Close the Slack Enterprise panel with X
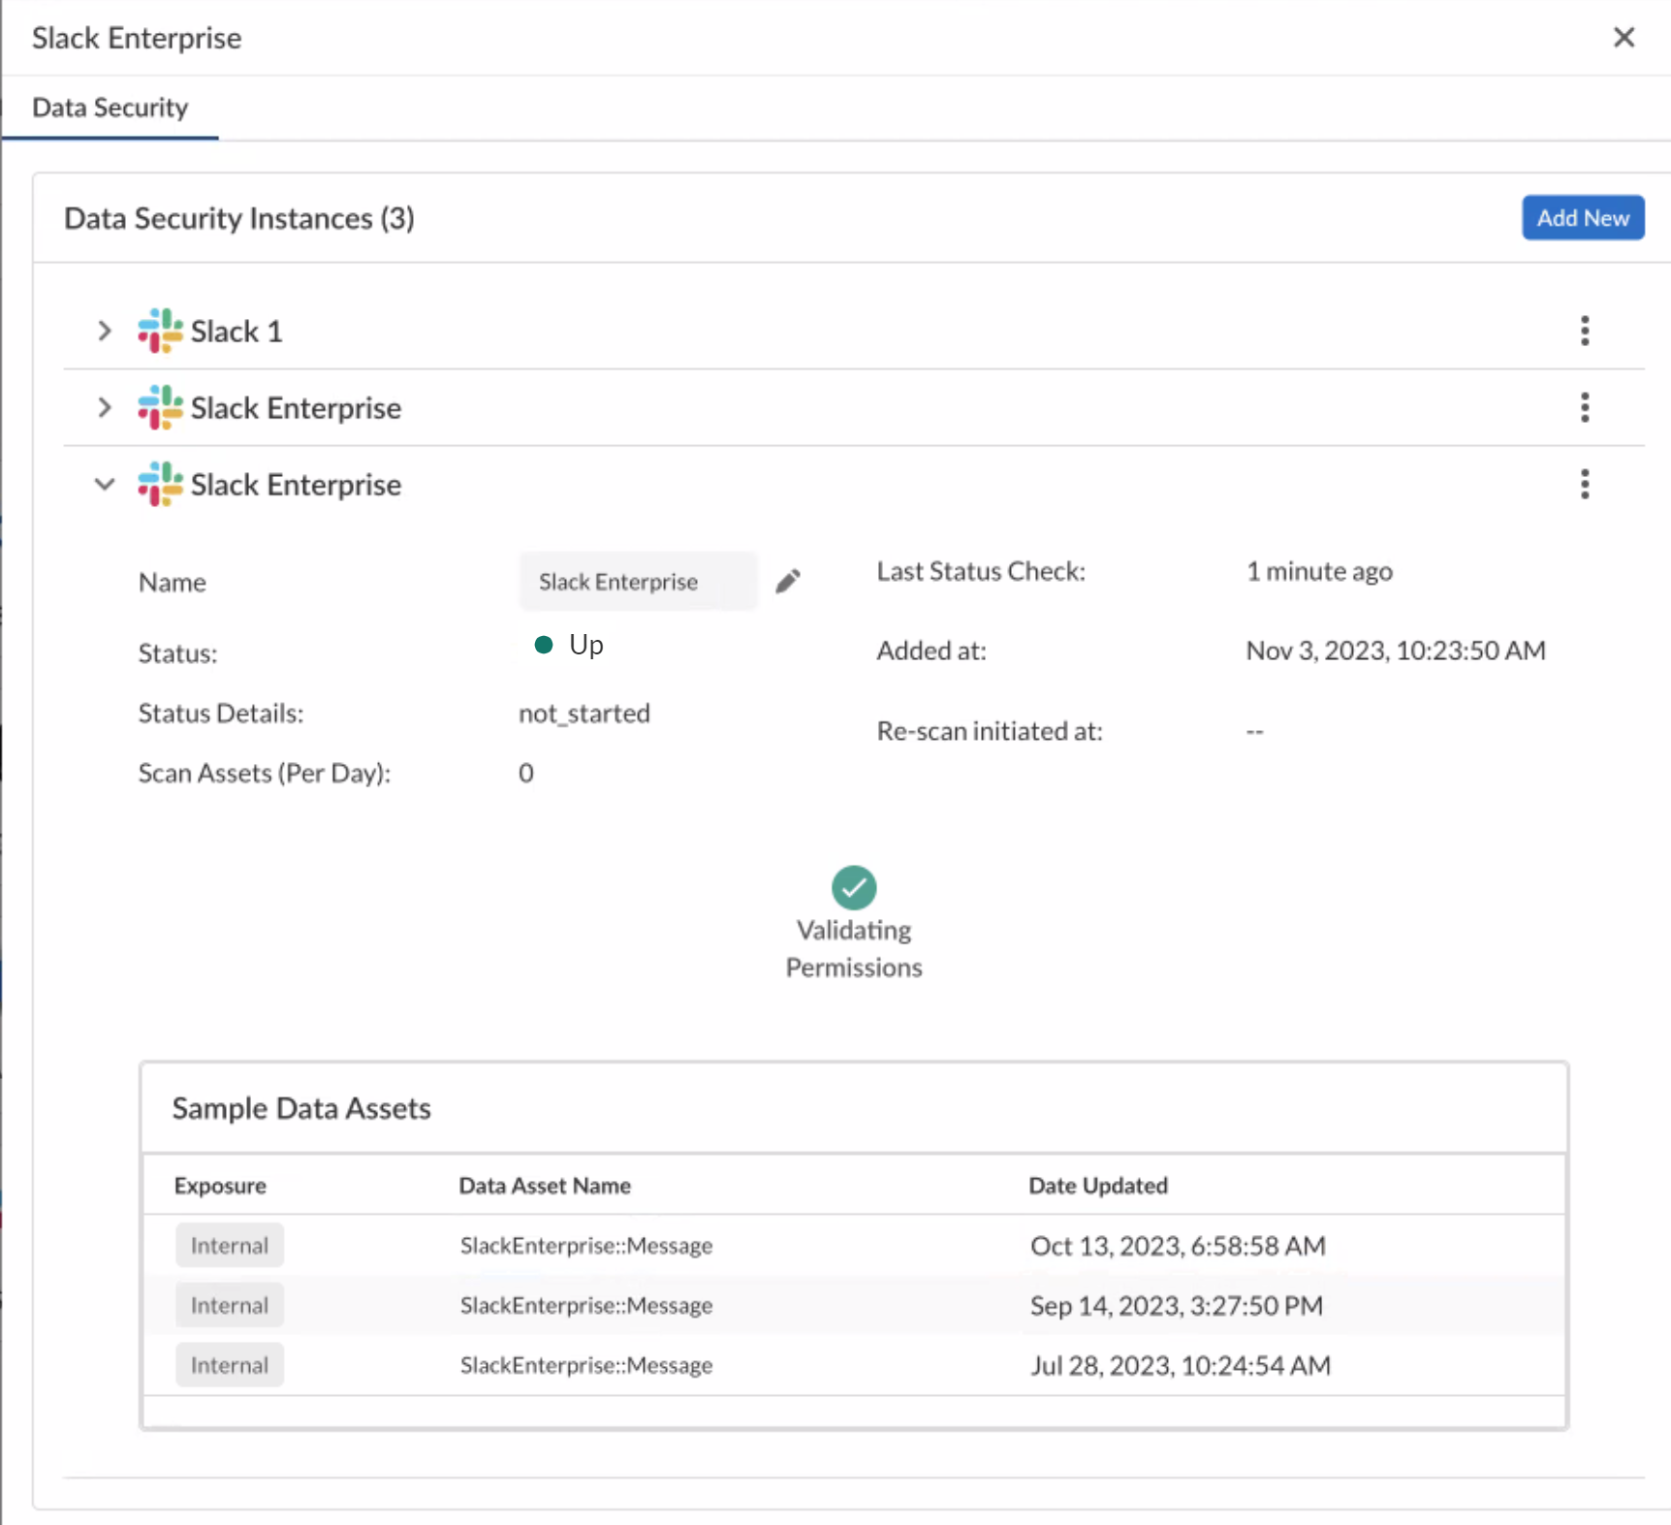The height and width of the screenshot is (1525, 1671). click(1624, 38)
